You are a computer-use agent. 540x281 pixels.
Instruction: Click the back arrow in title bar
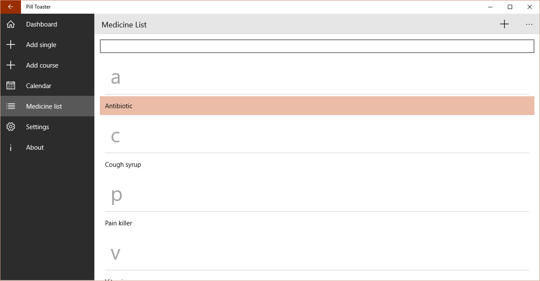coord(11,7)
